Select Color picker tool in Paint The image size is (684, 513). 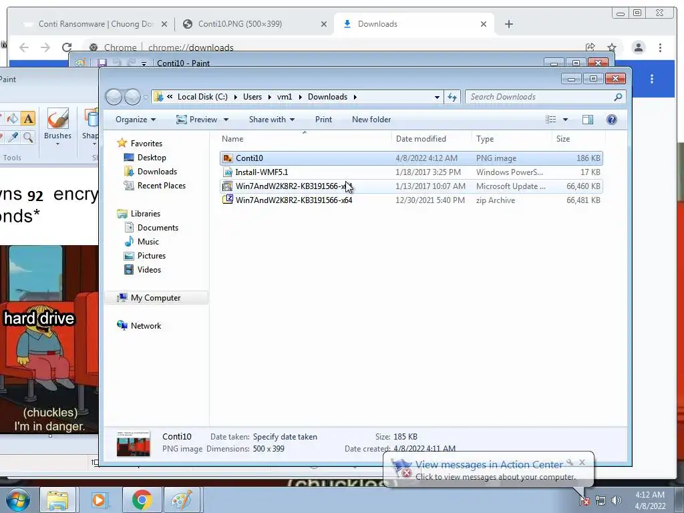(x=13, y=138)
